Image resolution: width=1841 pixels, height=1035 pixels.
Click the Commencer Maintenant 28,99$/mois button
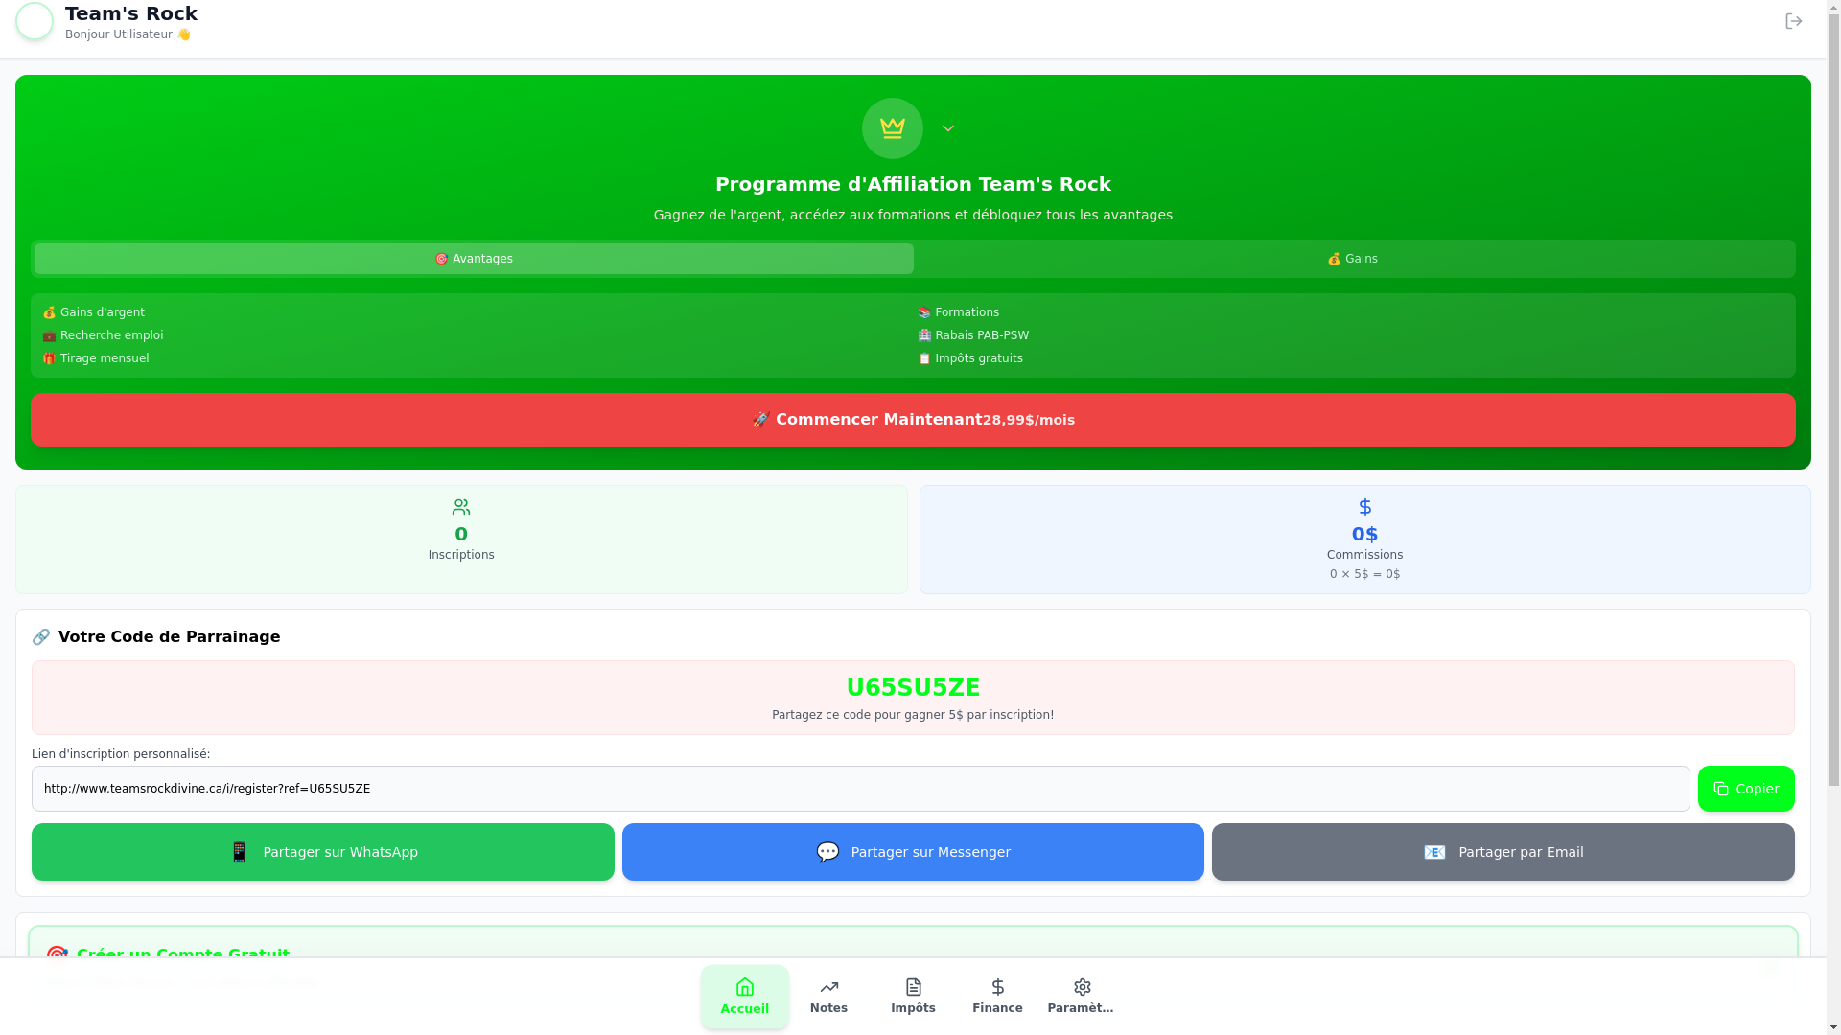point(913,420)
